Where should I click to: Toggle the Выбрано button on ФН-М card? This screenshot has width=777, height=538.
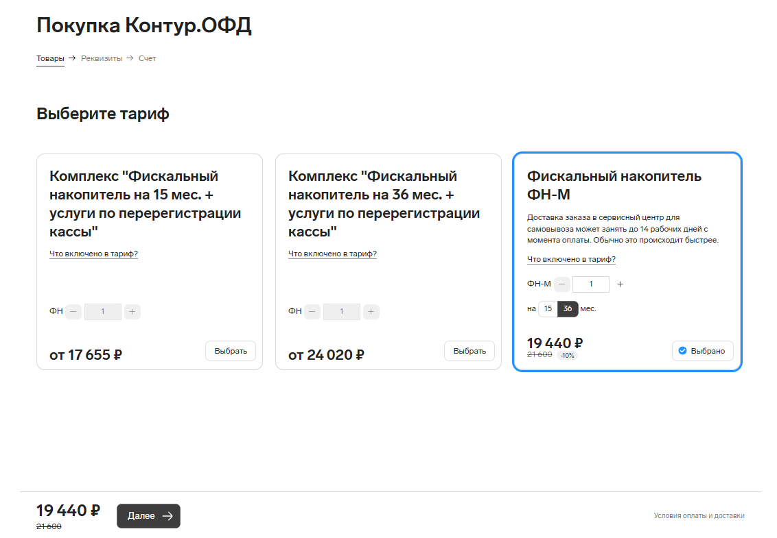click(x=702, y=351)
